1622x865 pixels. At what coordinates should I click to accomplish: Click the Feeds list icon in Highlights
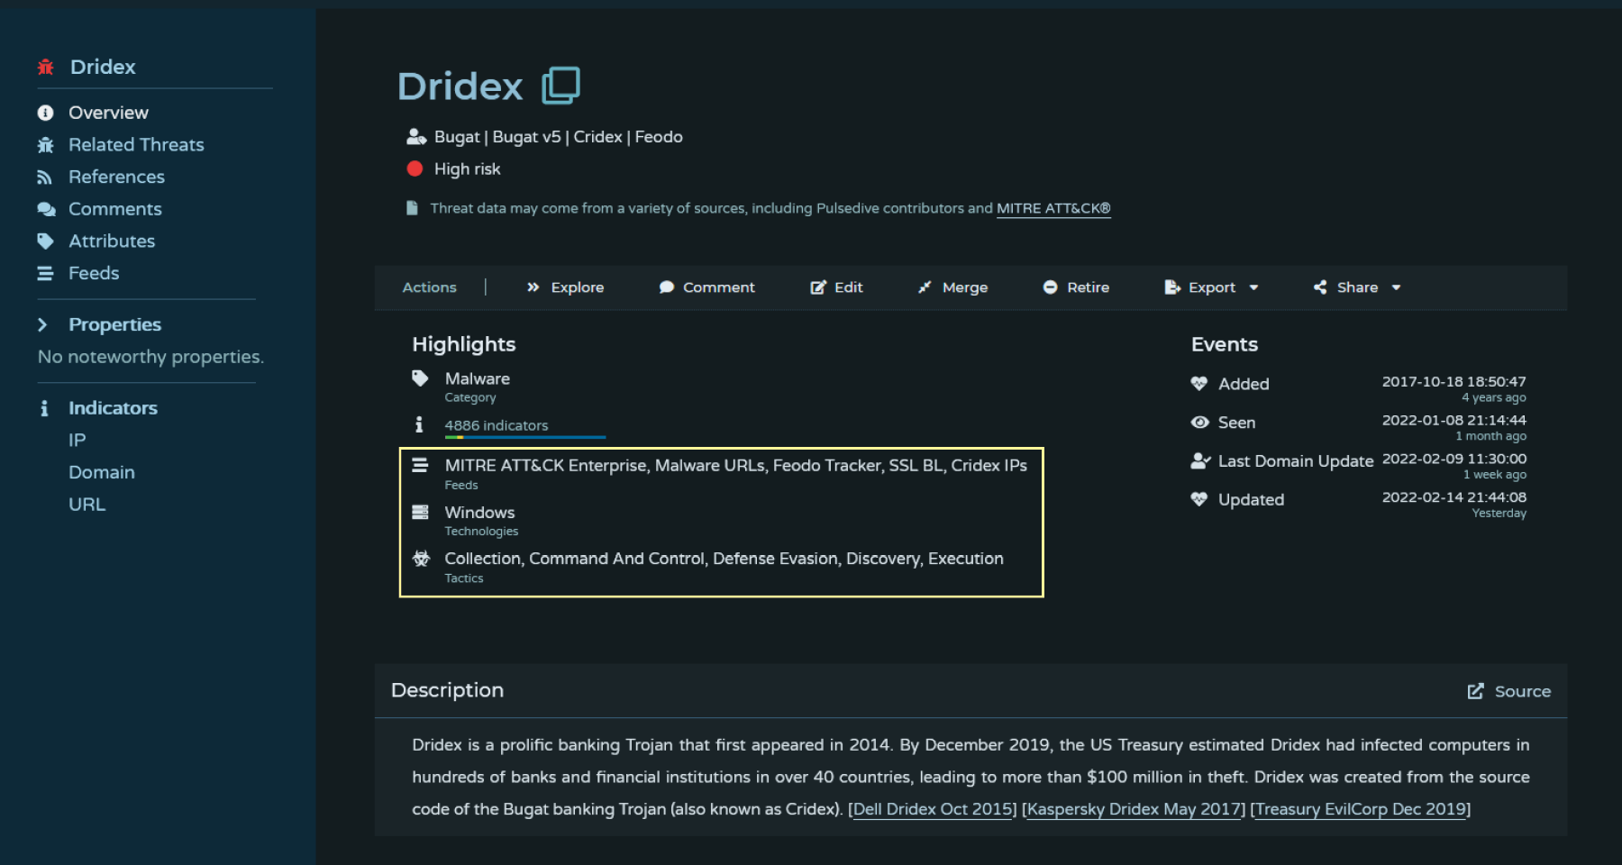click(420, 466)
